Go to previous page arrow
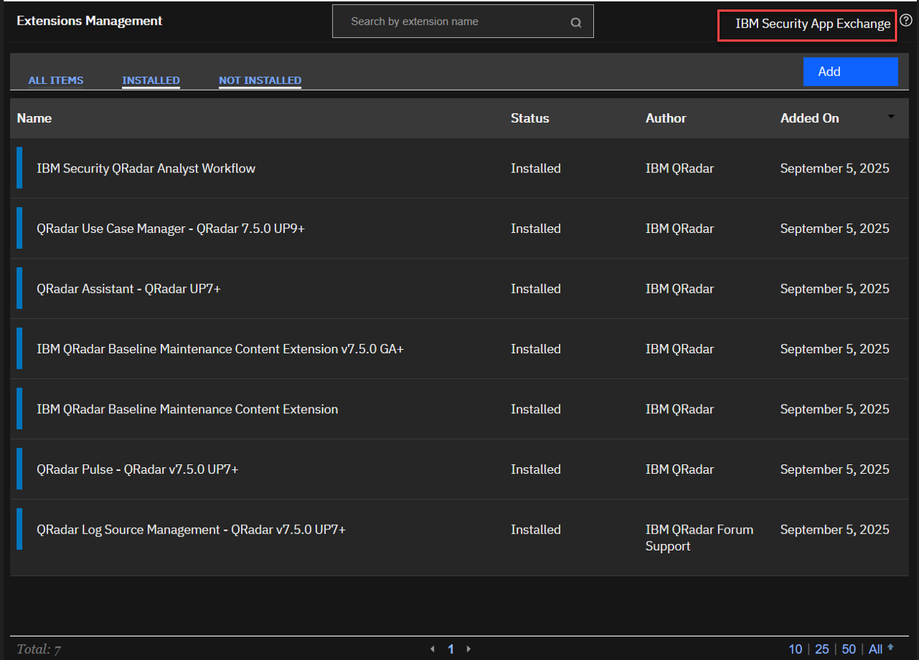The height and width of the screenshot is (660, 919). click(432, 649)
